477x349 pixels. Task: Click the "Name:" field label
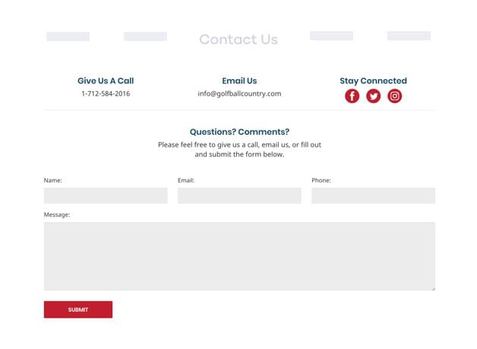coord(53,180)
